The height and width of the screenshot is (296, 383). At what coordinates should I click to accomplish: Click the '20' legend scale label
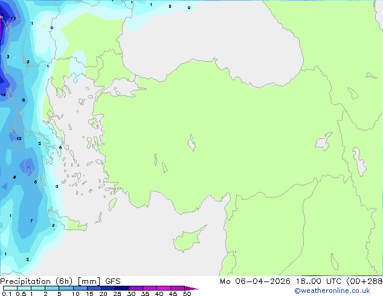point(103,294)
